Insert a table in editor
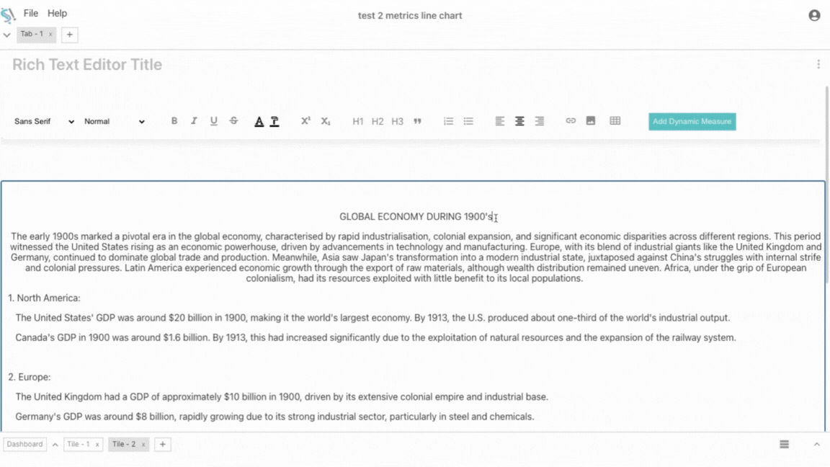 615,121
